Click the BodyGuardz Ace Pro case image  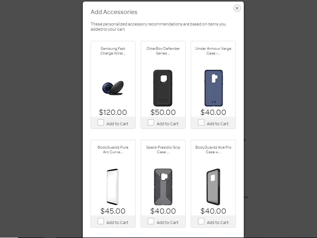213,187
